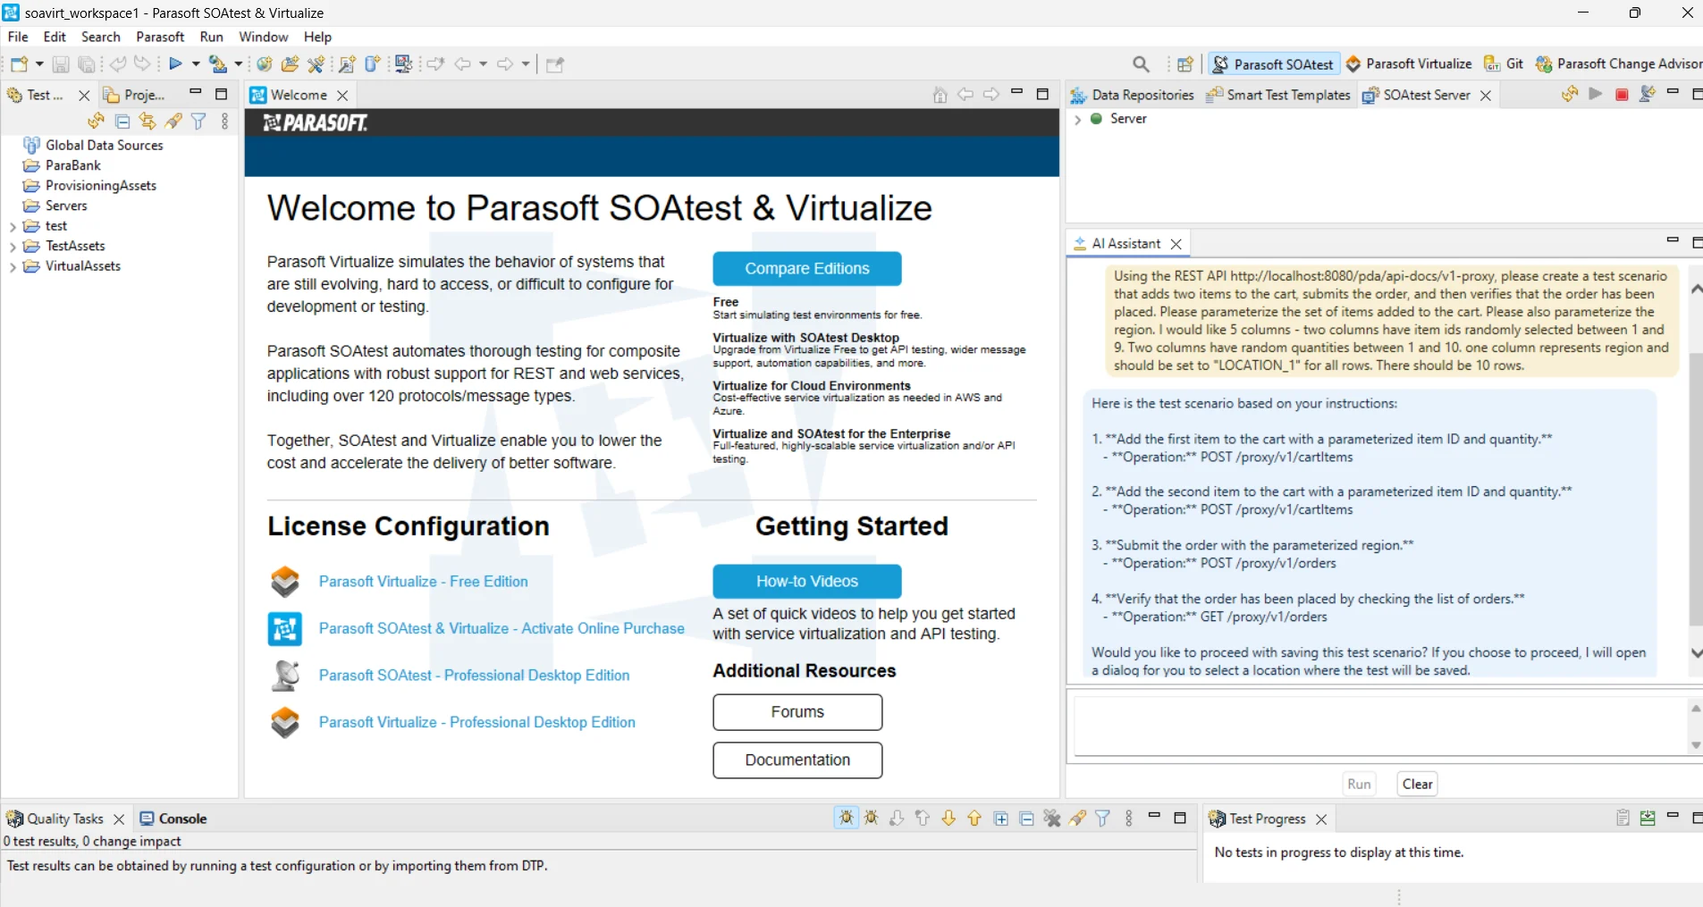
Task: Open the Run button dropdown arrow
Action: 196,64
